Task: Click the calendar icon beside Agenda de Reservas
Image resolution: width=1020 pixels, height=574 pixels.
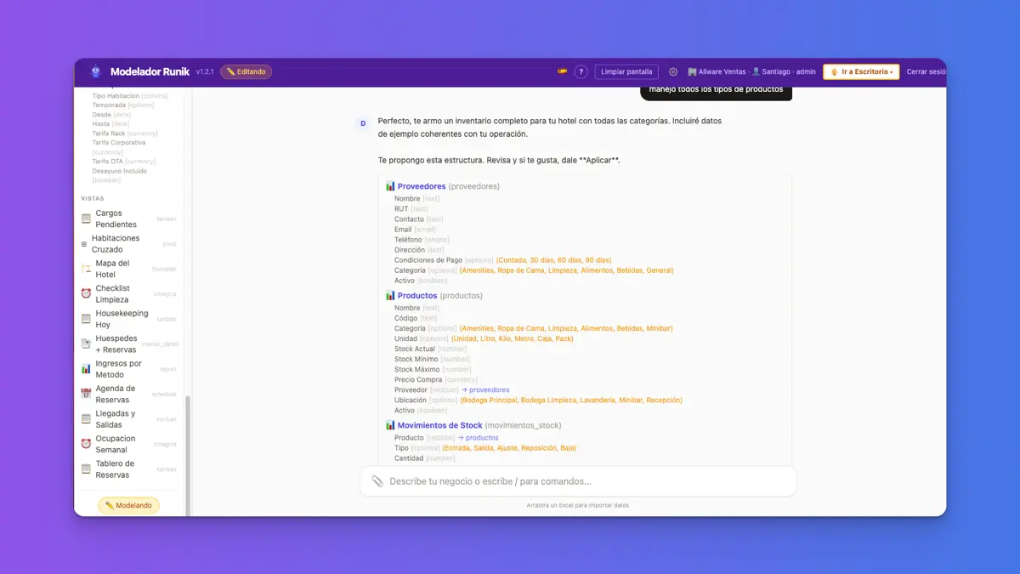Action: point(86,394)
